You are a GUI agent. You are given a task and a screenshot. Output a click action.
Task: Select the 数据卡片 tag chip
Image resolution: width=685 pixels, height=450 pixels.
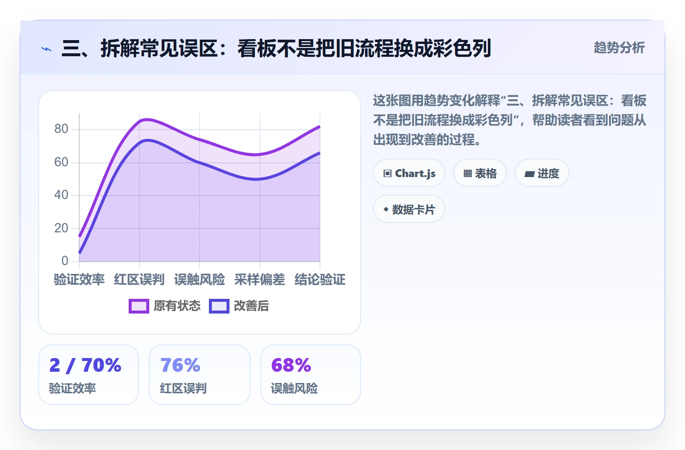coord(409,209)
